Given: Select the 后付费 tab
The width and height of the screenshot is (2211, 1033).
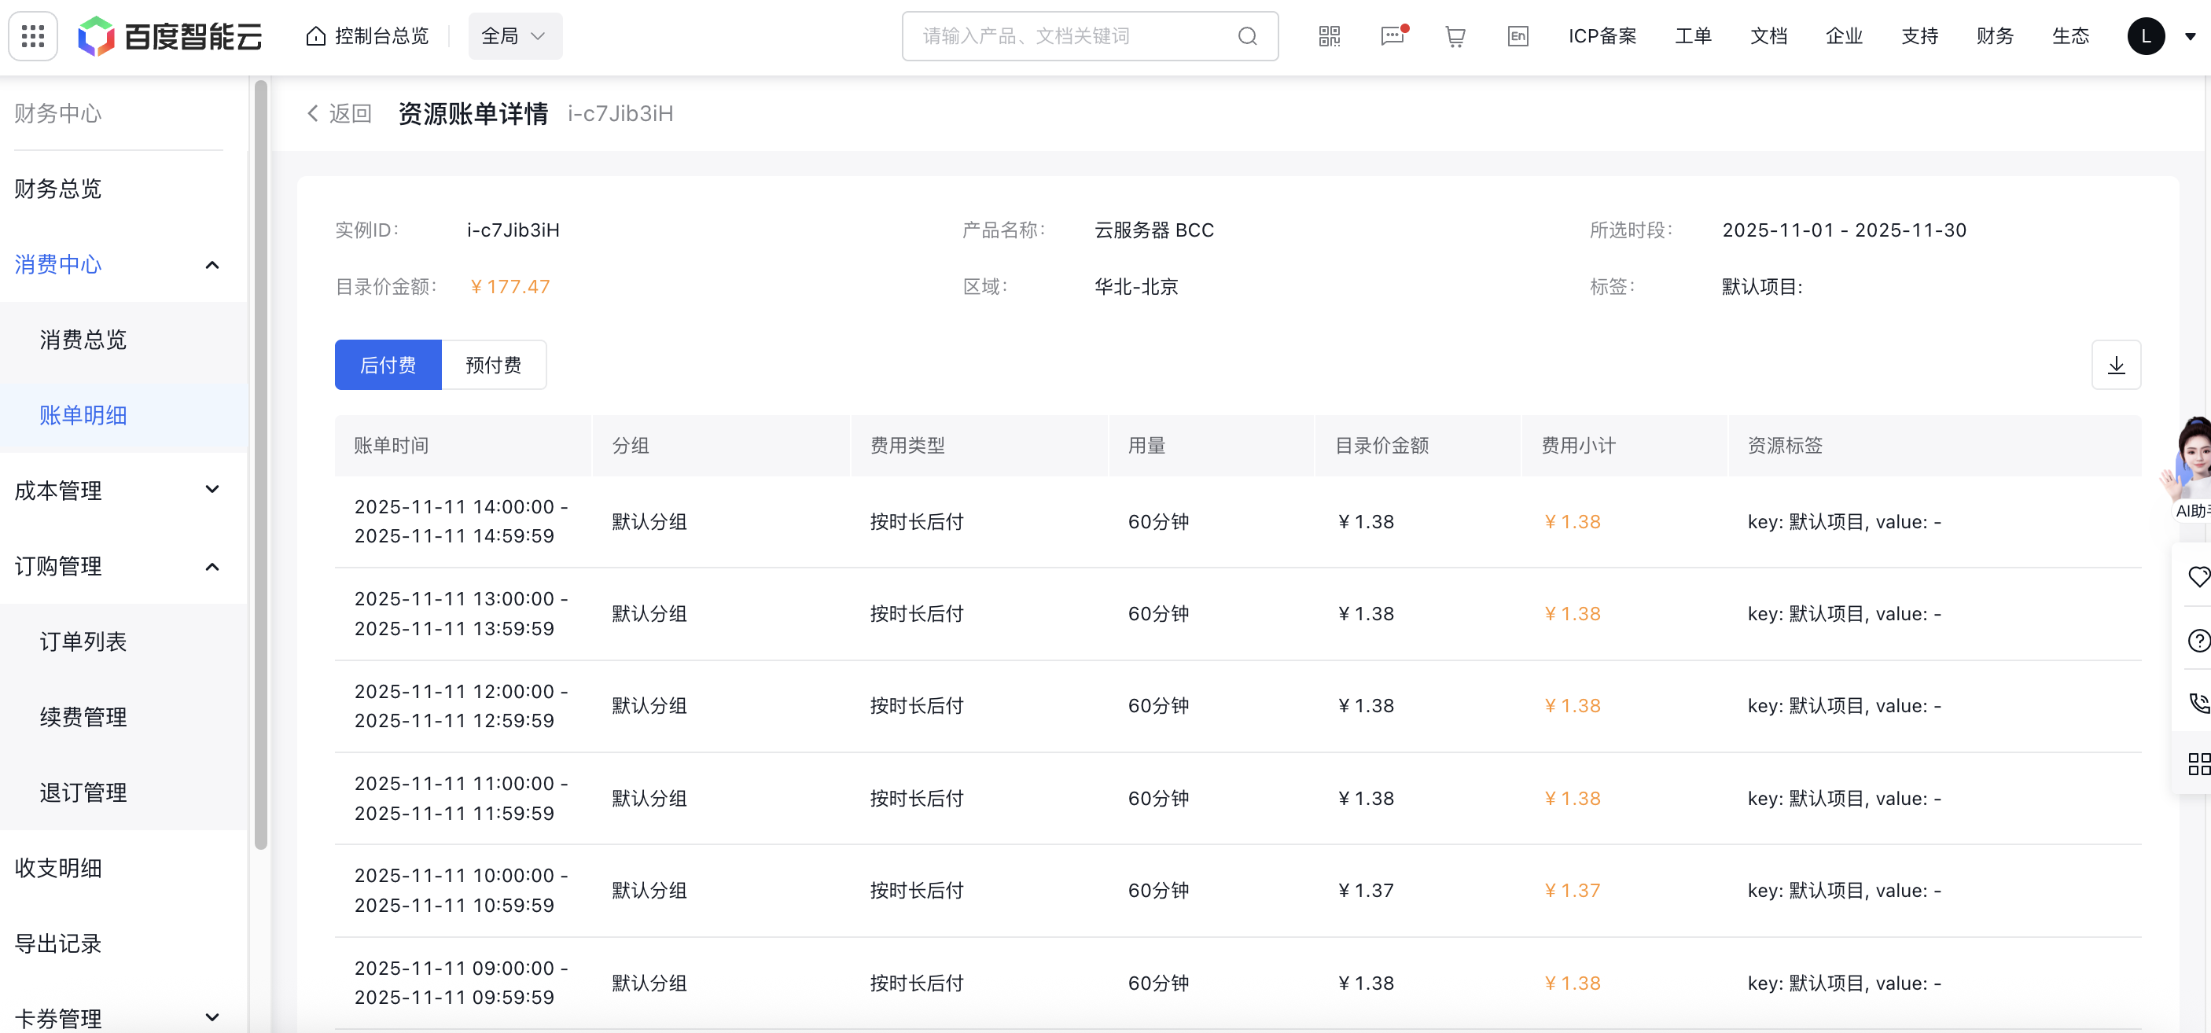Looking at the screenshot, I should click(x=388, y=365).
